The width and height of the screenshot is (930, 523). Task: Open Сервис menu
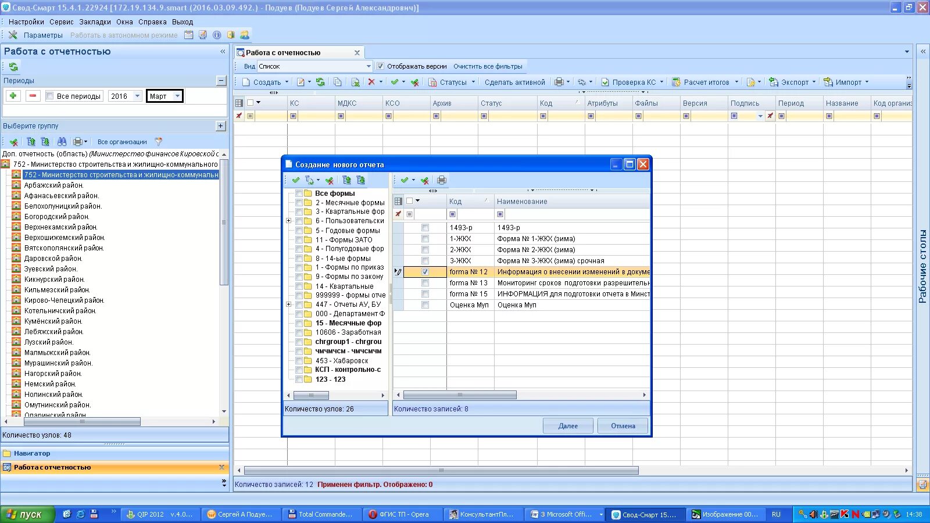coord(62,22)
